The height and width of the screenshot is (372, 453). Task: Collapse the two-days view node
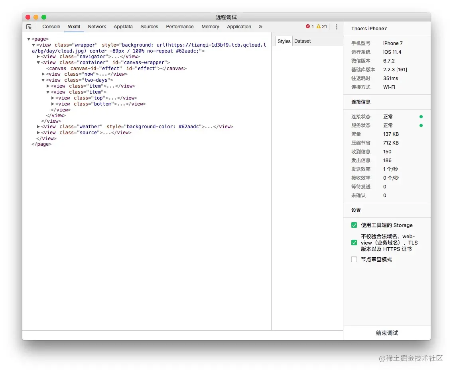(43, 80)
